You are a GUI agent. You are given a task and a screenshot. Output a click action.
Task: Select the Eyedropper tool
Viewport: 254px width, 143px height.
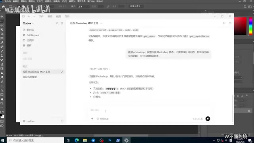(x=2, y=43)
